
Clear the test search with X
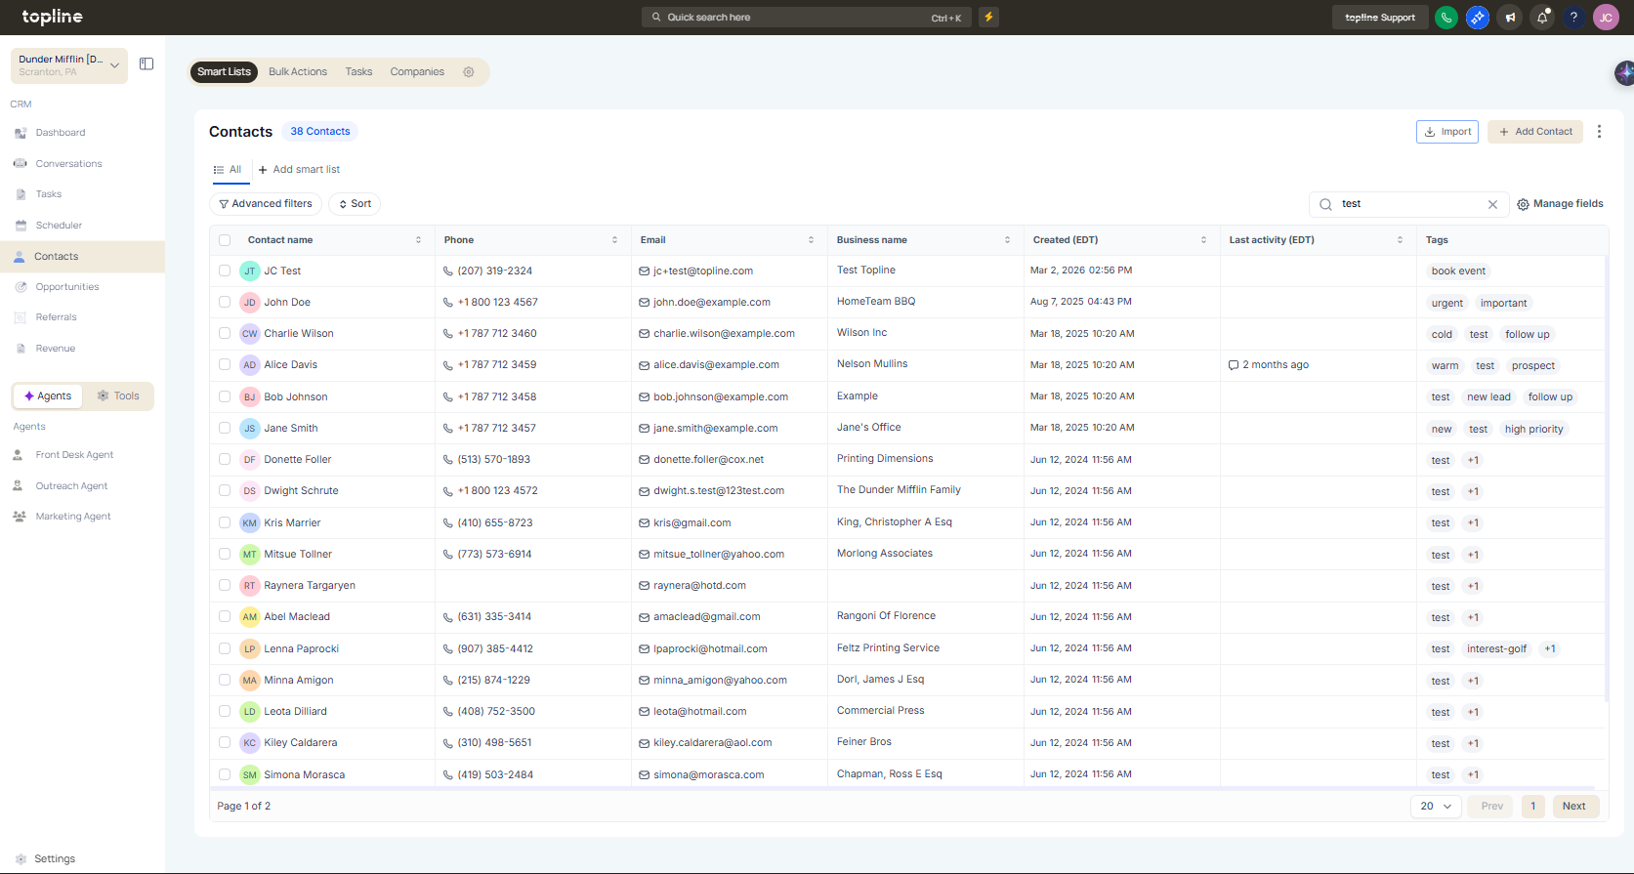pos(1492,204)
